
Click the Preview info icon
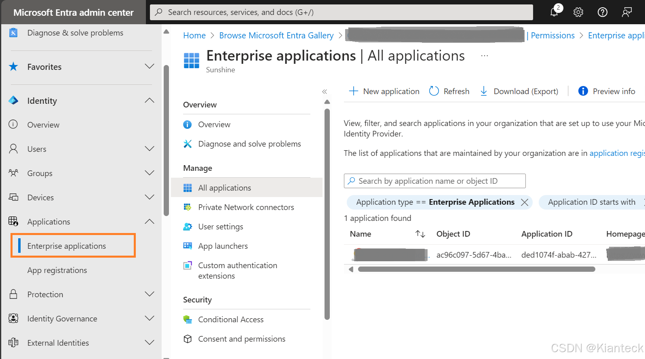pos(583,91)
